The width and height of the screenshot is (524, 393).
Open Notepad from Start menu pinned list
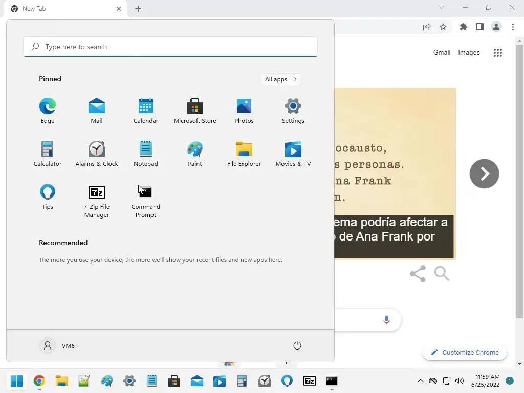(x=146, y=154)
